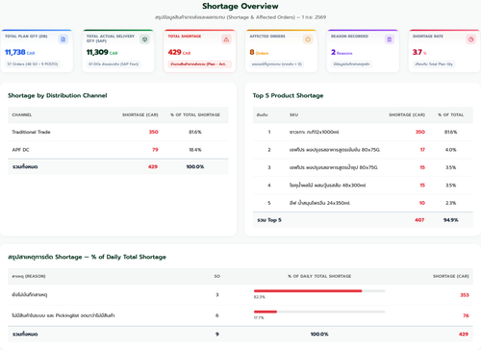Click the 2.3% value in Top 5 table
This screenshot has height=350, width=481.
tap(450, 203)
